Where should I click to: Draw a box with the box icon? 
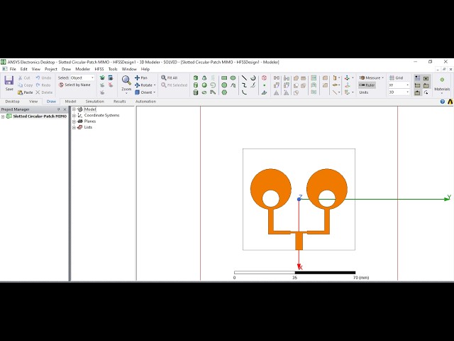coord(196,77)
